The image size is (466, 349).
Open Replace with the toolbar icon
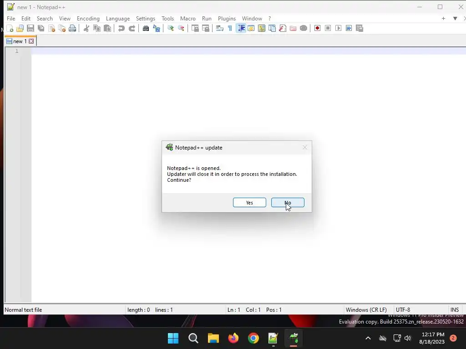[x=157, y=28]
